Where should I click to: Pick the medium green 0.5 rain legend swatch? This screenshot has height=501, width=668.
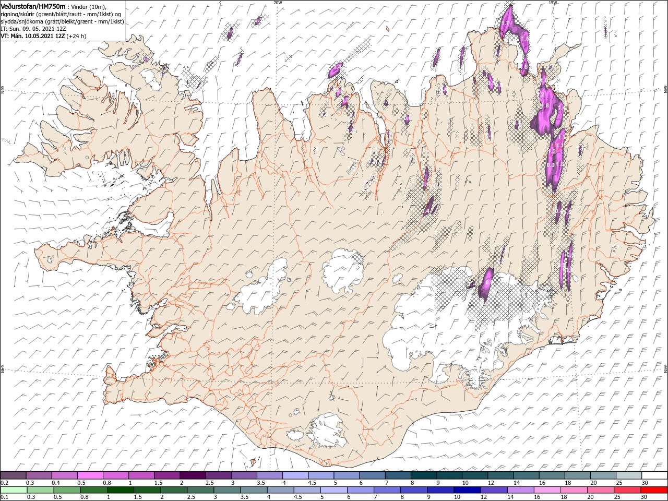(x=67, y=490)
